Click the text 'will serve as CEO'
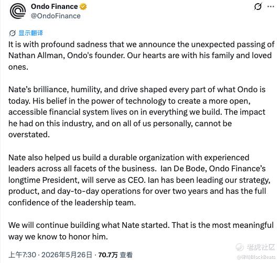 (113, 180)
